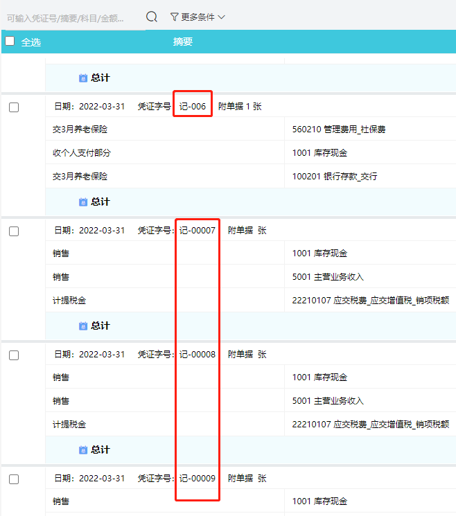The height and width of the screenshot is (516, 456).
Task: Click total icon under voucher 记-006
Action: point(83,202)
